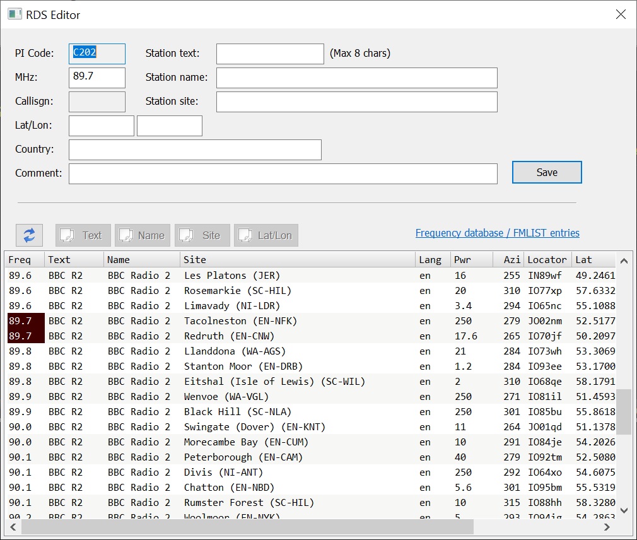Select the Comment input field

[283, 173]
